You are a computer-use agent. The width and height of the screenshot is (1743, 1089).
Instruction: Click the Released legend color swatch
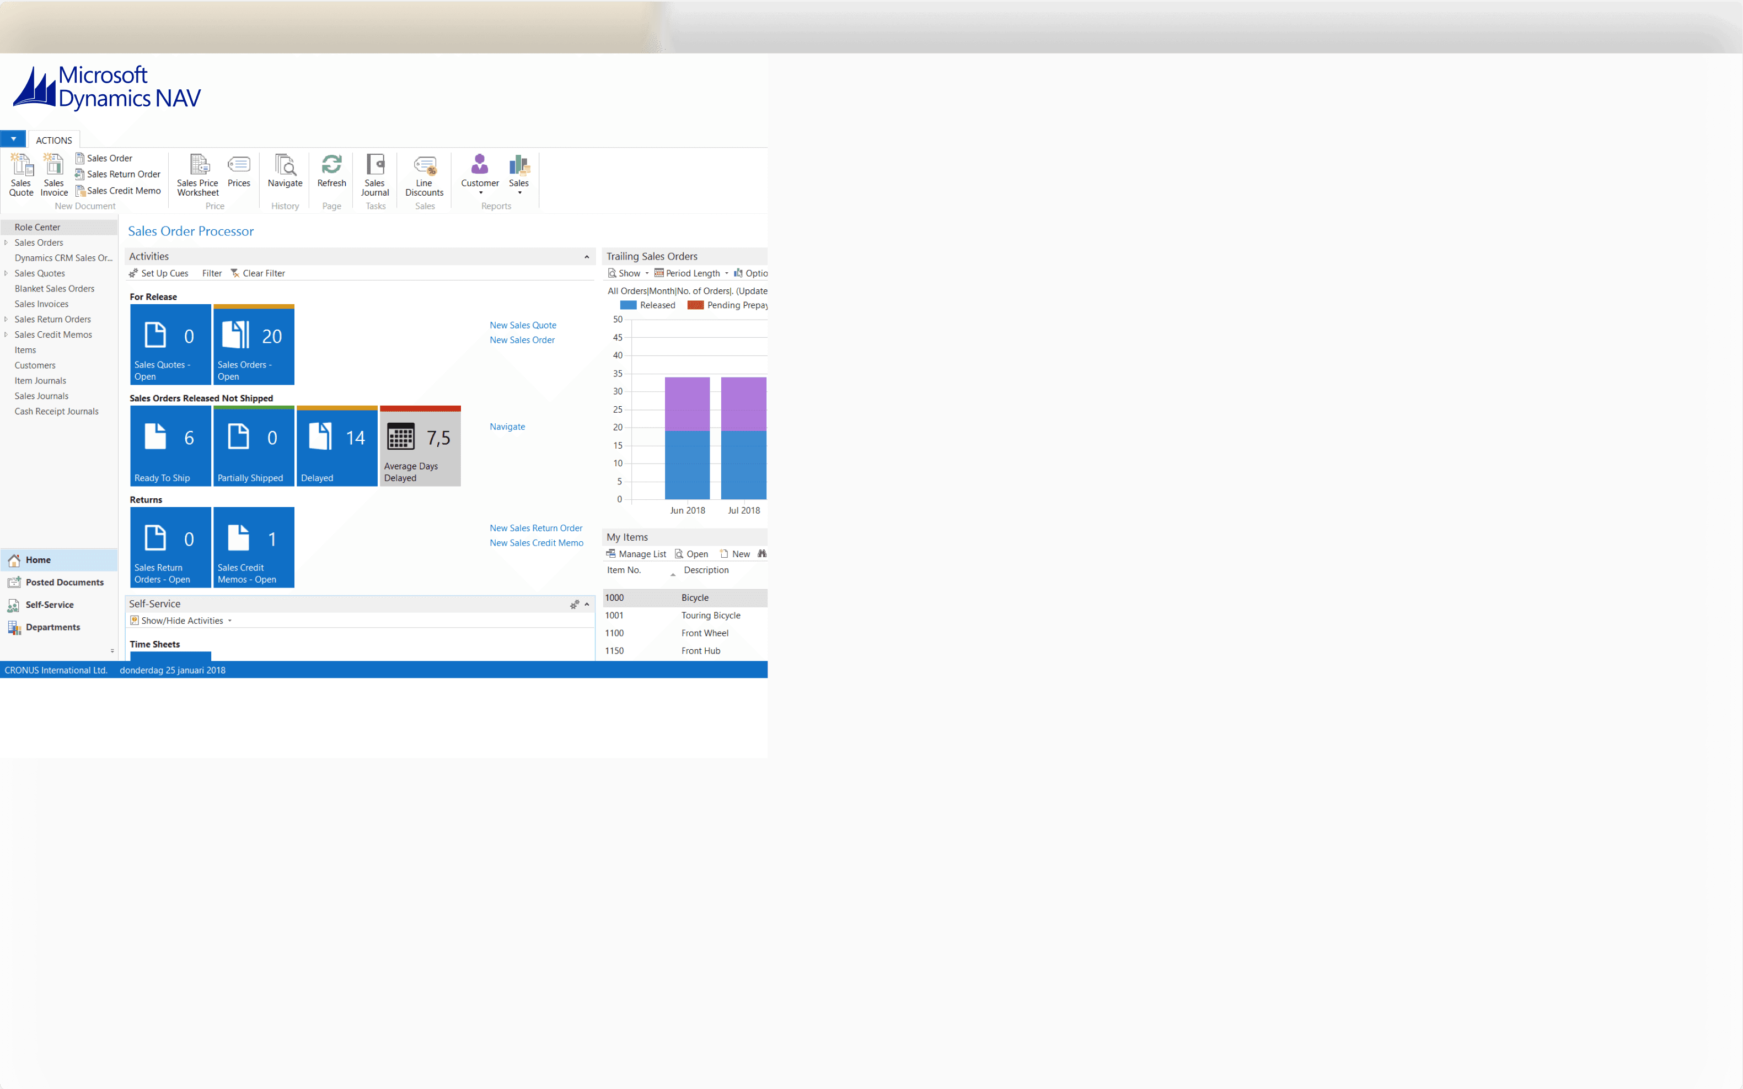click(628, 305)
